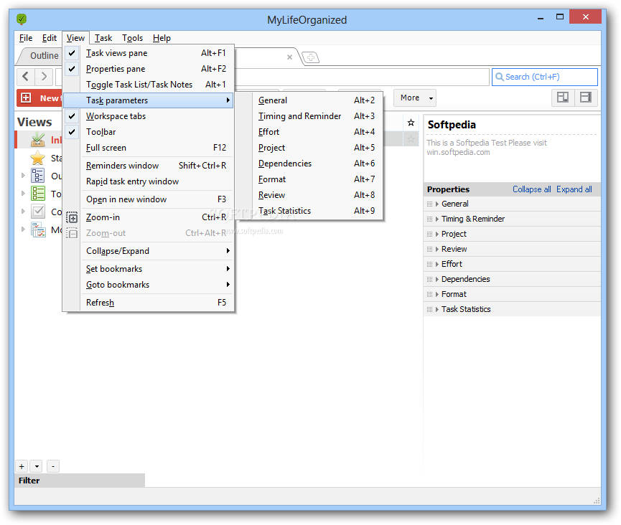Click the Collapse all link
Image resolution: width=621 pixels, height=525 pixels.
(531, 189)
